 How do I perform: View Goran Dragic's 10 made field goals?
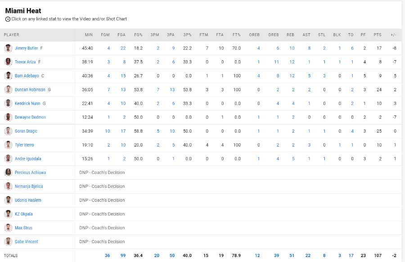pyautogui.click(x=108, y=131)
